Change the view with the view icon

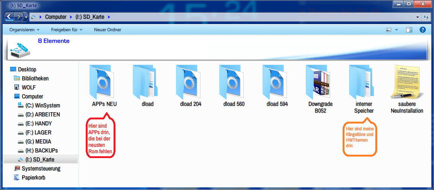[388, 30]
